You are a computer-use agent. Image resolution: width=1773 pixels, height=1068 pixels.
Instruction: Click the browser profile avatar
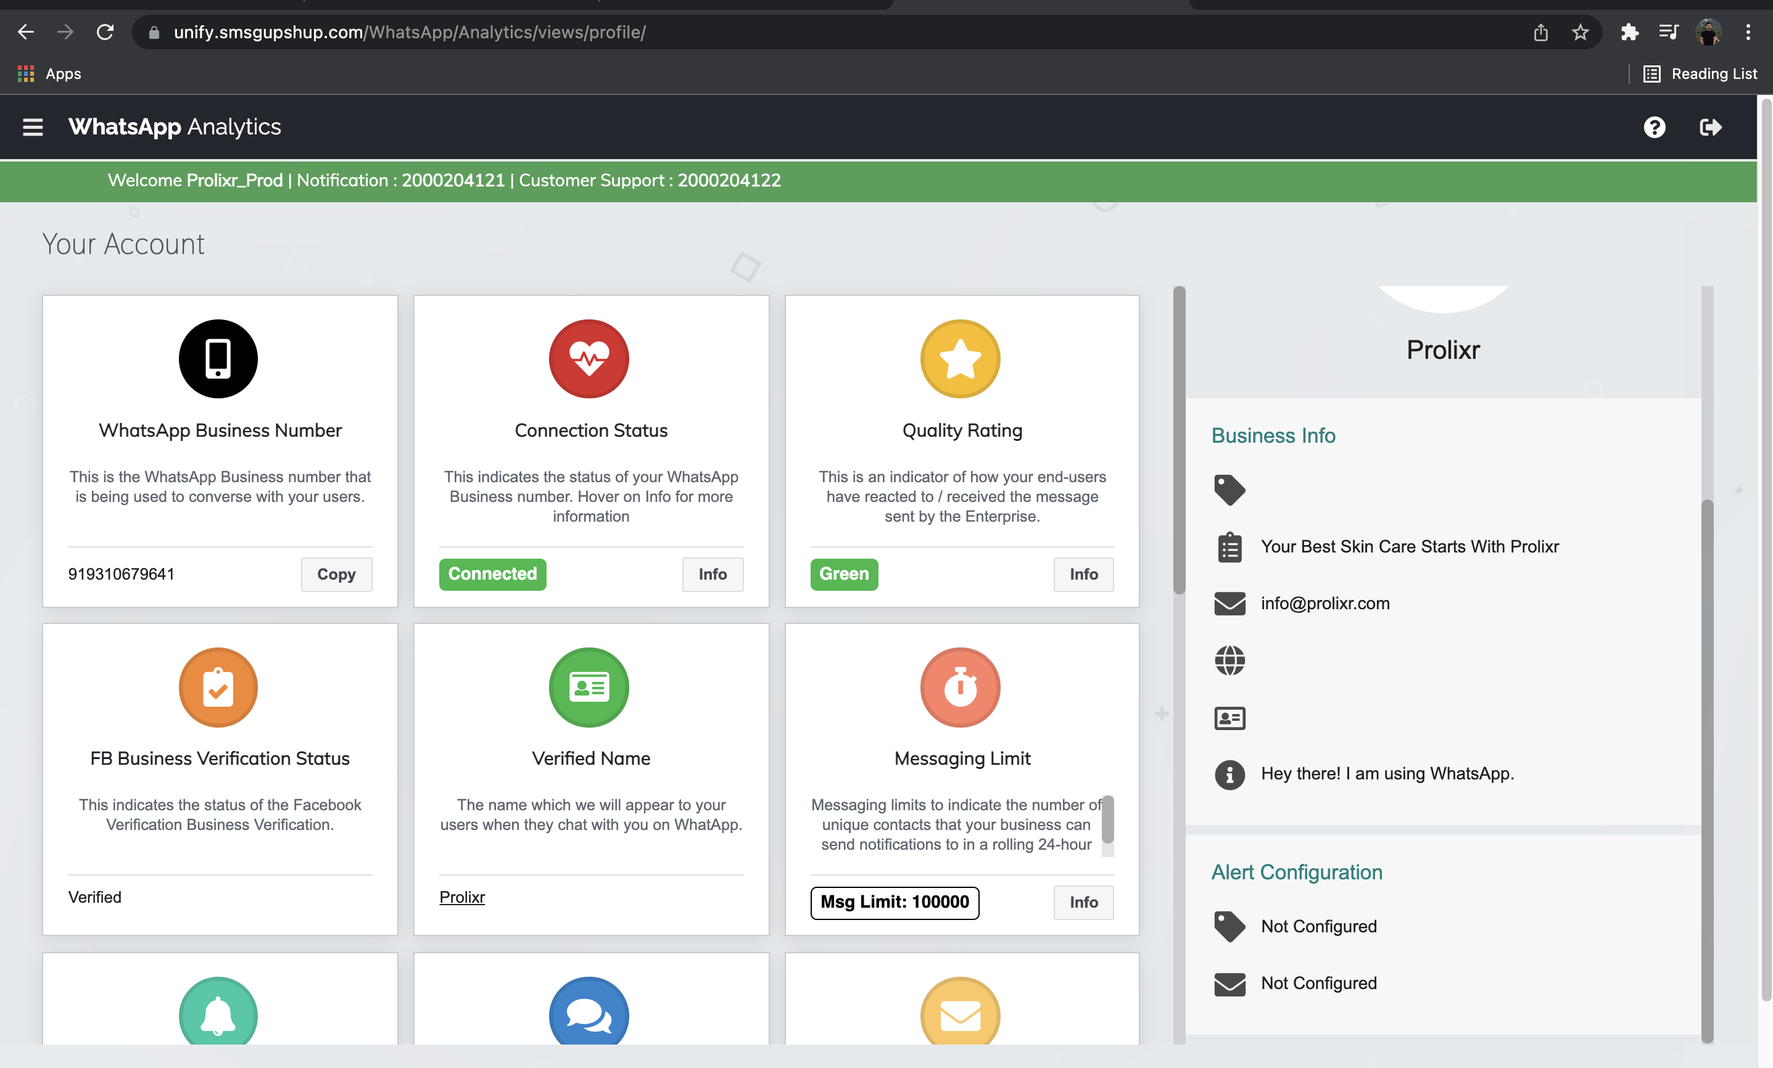pos(1708,32)
